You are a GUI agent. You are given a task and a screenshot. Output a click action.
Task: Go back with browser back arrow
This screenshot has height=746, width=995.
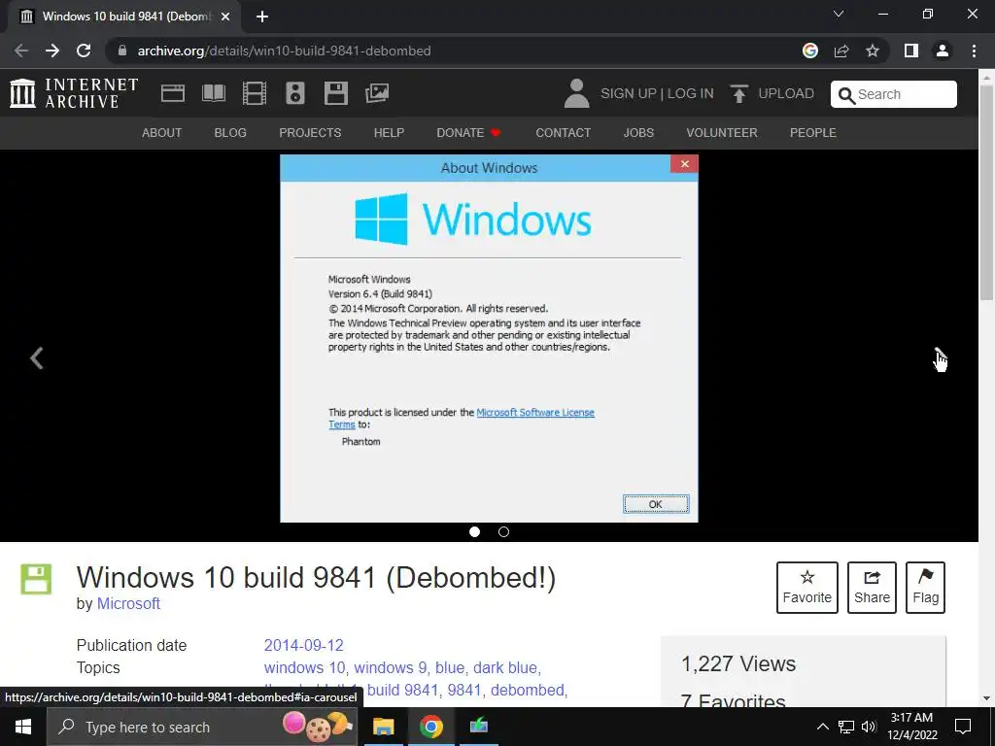tap(21, 51)
